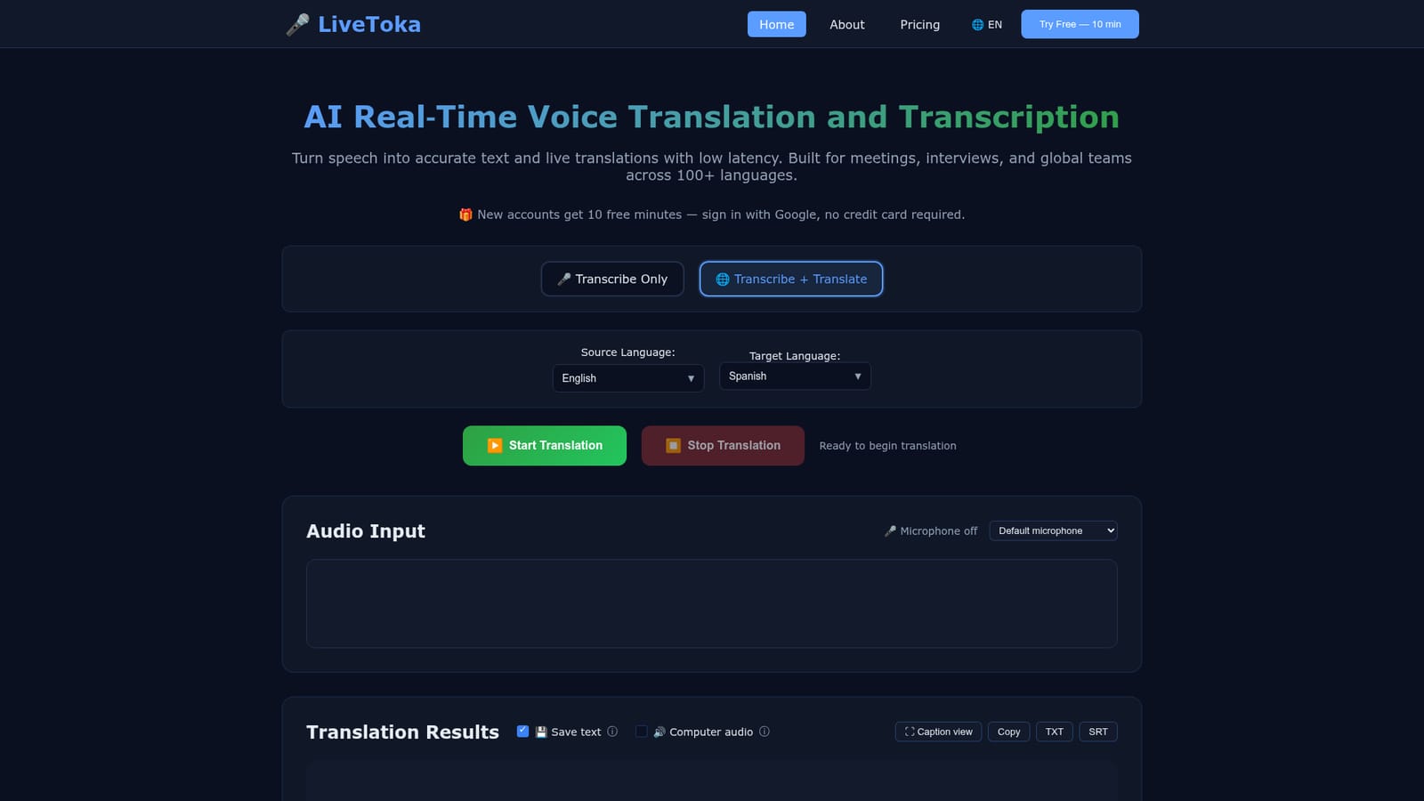Click the Stop Translation button

(x=723, y=445)
